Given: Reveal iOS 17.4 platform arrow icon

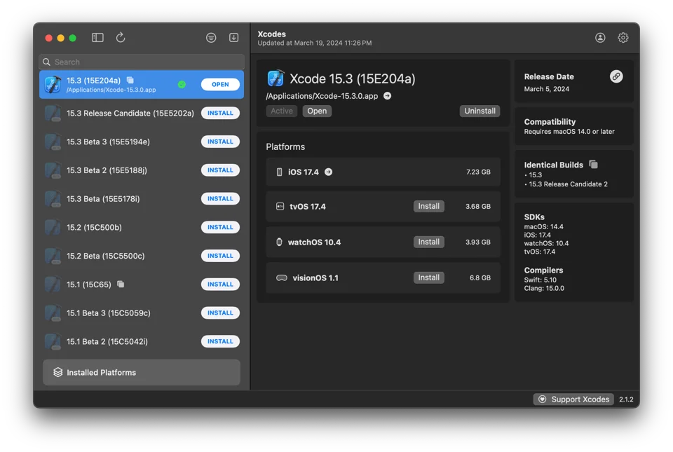Looking at the screenshot, I should pos(328,172).
